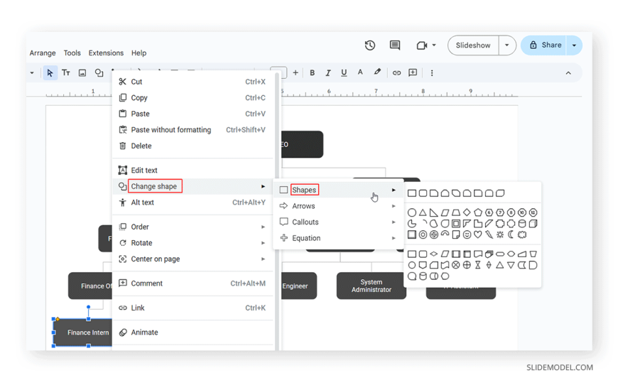The width and height of the screenshot is (618, 383).
Task: Choose the Select arrow cursor tool
Action: click(50, 72)
